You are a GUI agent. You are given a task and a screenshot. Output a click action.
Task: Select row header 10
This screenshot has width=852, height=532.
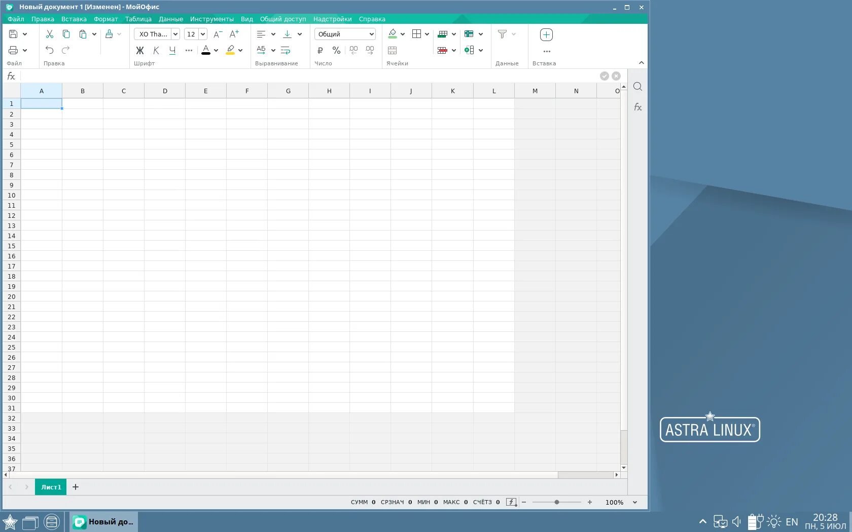(x=11, y=195)
